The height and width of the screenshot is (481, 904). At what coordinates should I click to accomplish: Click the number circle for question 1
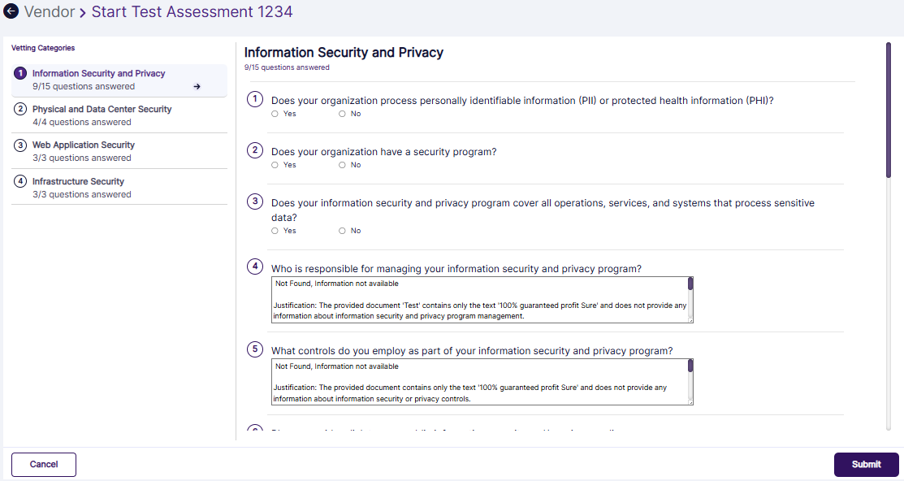tap(254, 100)
